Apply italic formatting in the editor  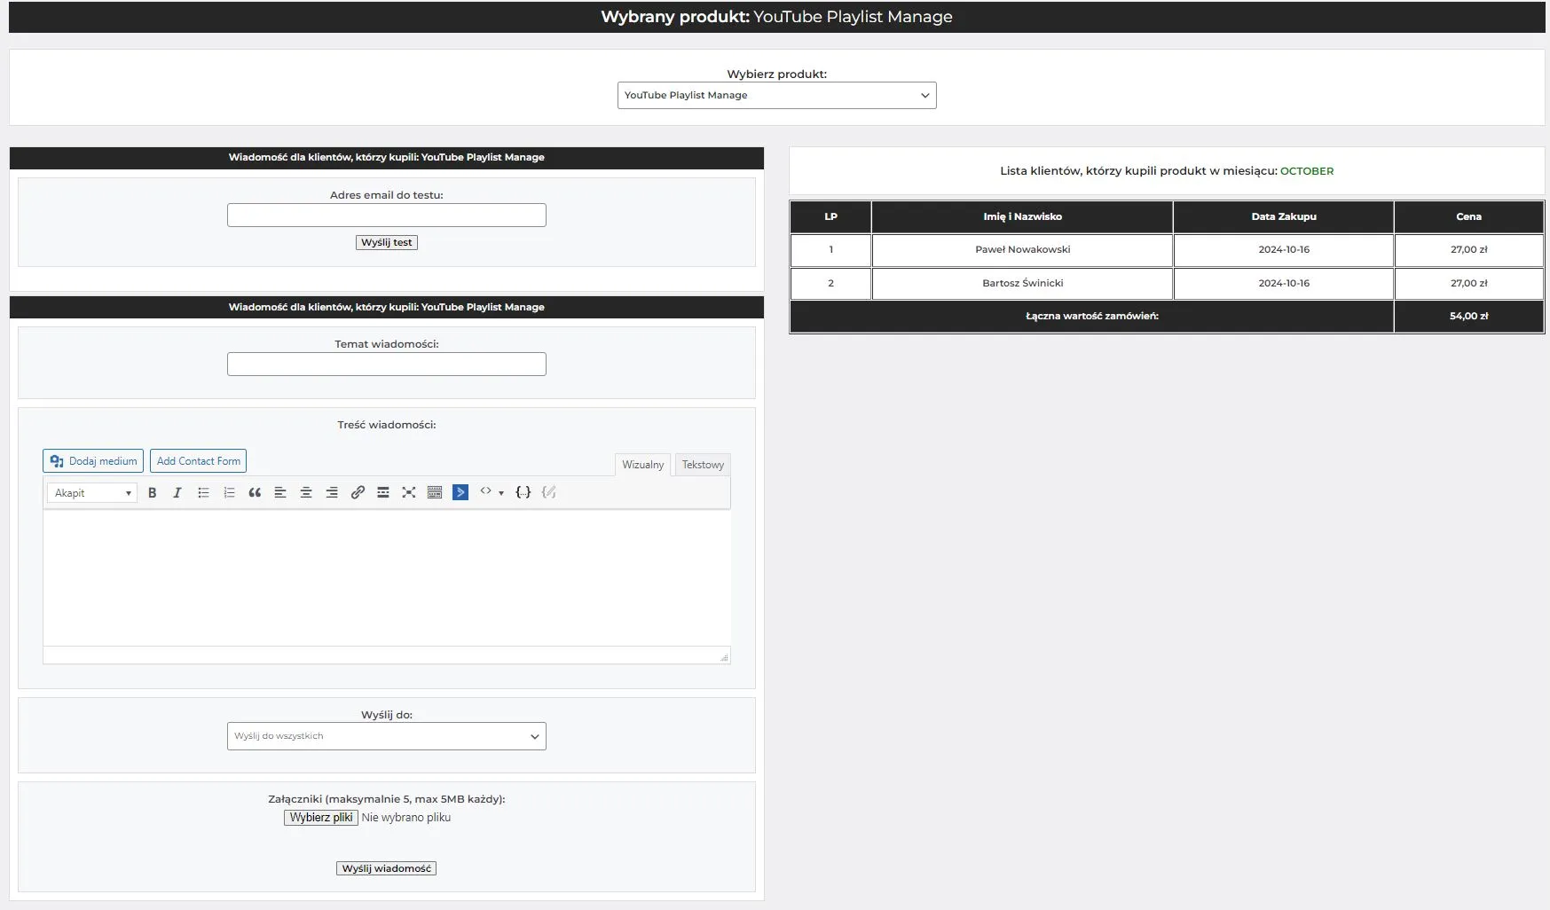(x=177, y=493)
